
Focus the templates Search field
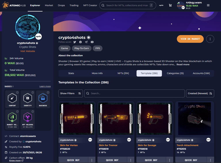[x=134, y=94]
